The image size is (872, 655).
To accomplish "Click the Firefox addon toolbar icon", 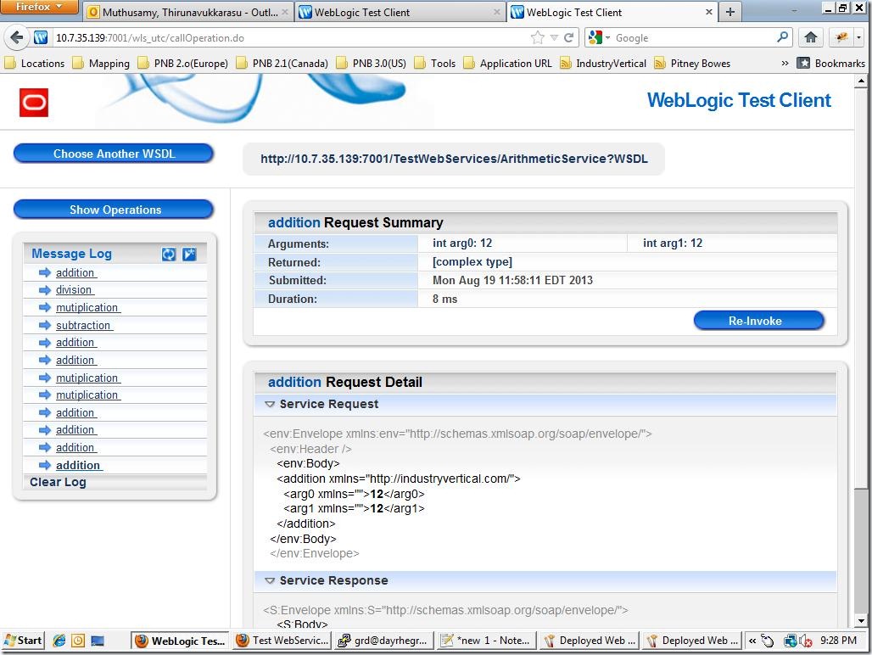I will coord(841,37).
